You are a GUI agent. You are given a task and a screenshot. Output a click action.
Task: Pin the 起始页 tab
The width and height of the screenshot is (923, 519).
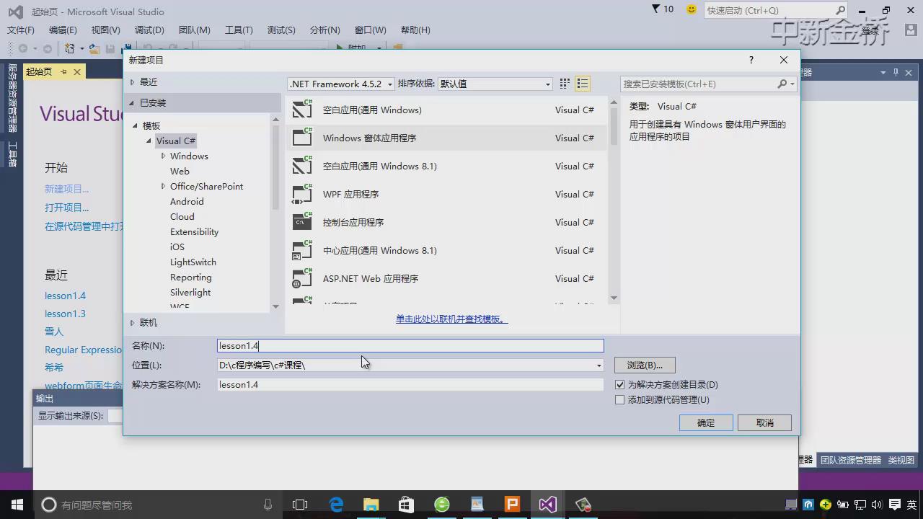63,71
